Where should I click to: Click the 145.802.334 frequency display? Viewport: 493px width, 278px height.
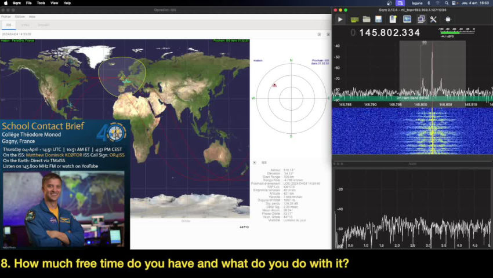tap(389, 32)
